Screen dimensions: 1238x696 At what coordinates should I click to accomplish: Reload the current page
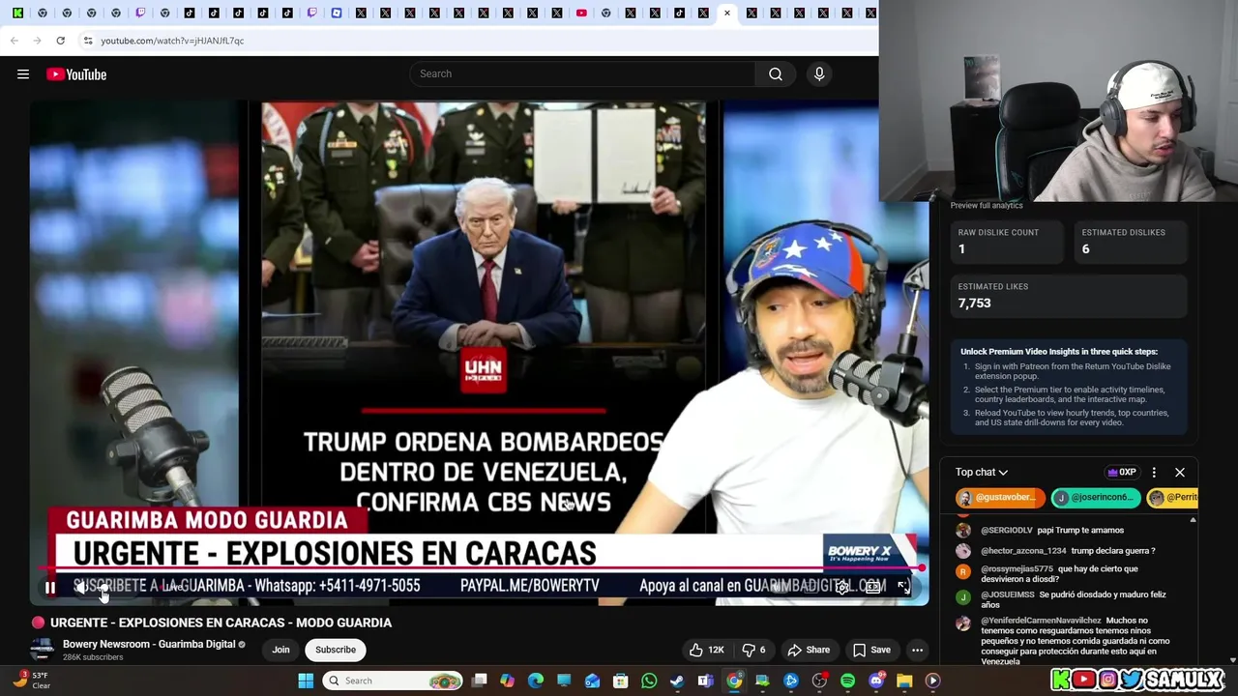tap(60, 41)
